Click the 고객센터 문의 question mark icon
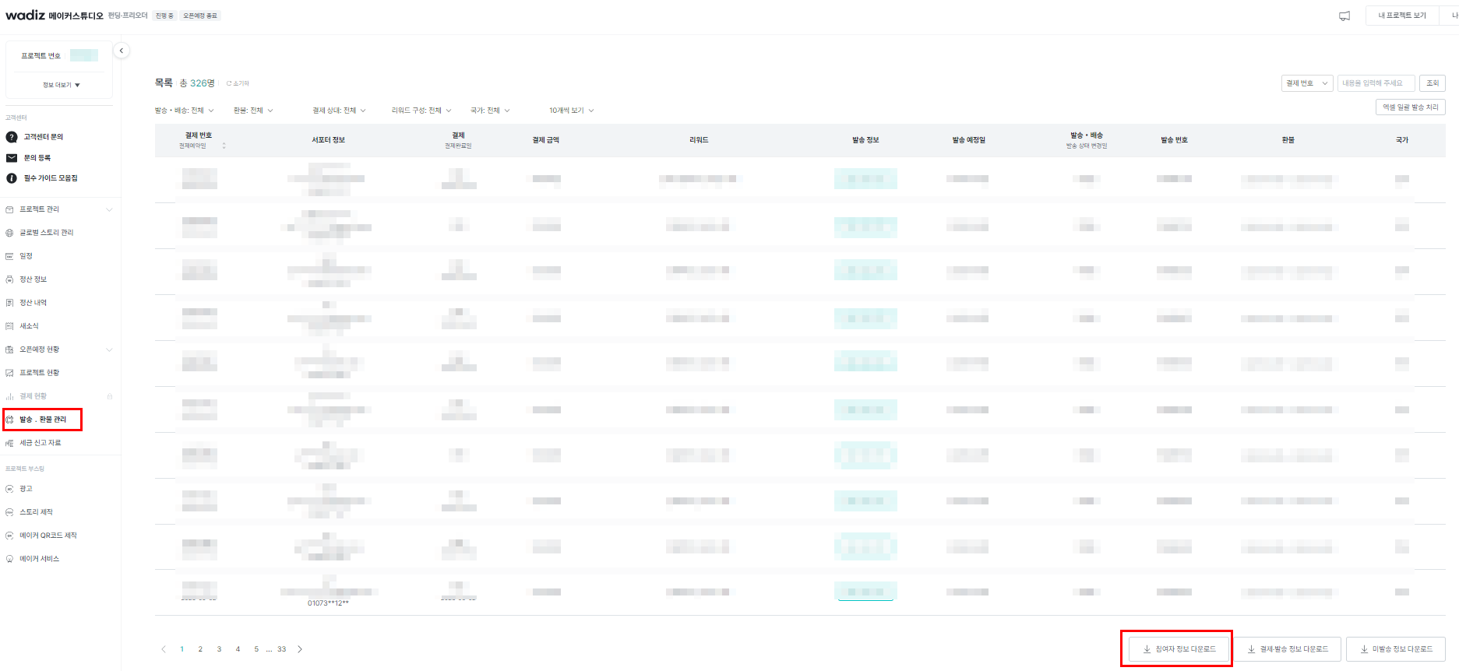This screenshot has width=1459, height=671. [11, 137]
